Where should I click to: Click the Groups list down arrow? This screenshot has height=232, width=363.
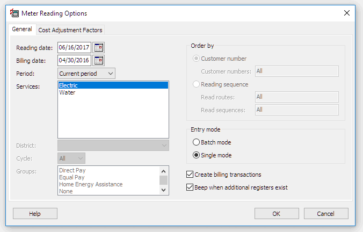click(x=163, y=190)
